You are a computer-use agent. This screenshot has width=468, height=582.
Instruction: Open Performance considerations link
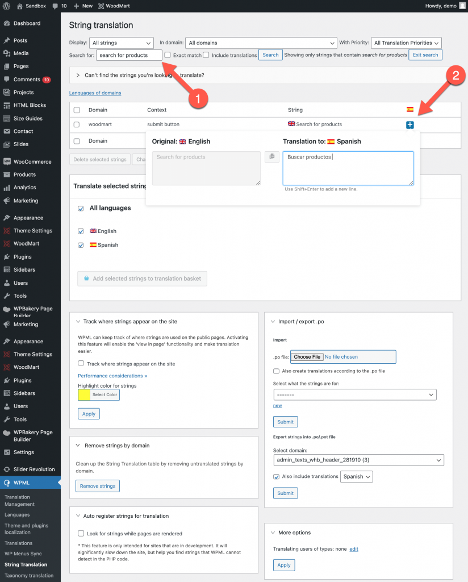click(112, 376)
